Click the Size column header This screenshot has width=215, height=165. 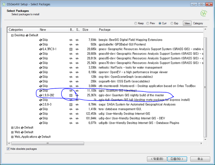coord(89,30)
